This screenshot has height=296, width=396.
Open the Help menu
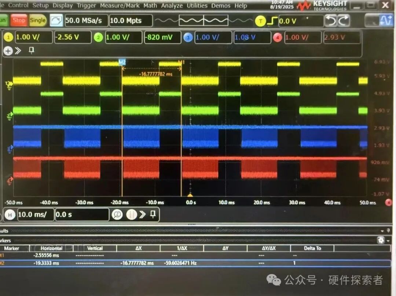click(x=241, y=5)
